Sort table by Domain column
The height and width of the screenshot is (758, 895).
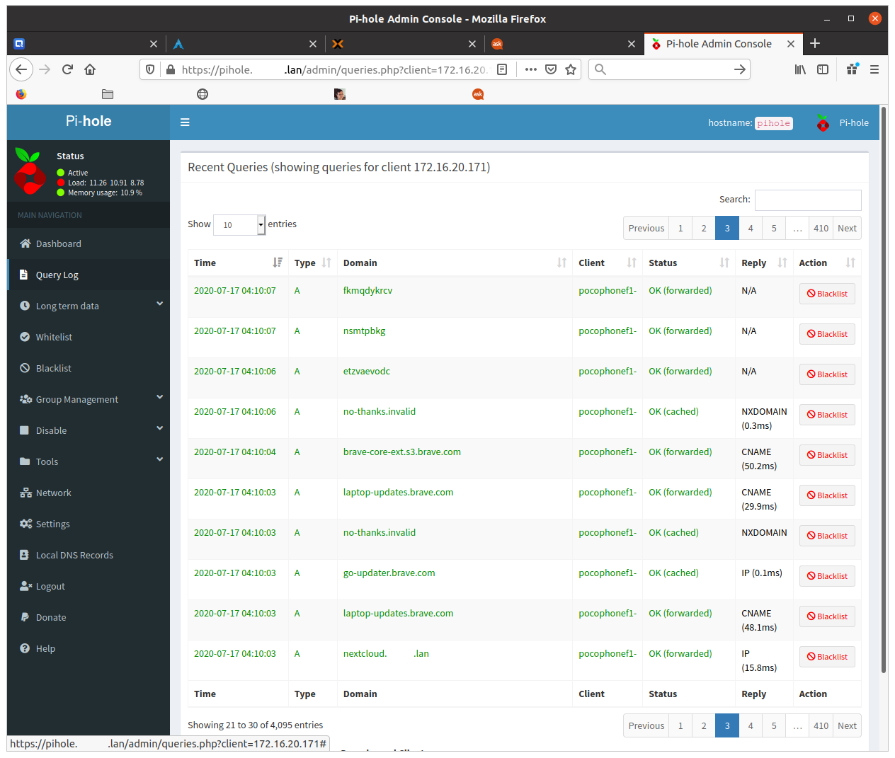point(455,263)
